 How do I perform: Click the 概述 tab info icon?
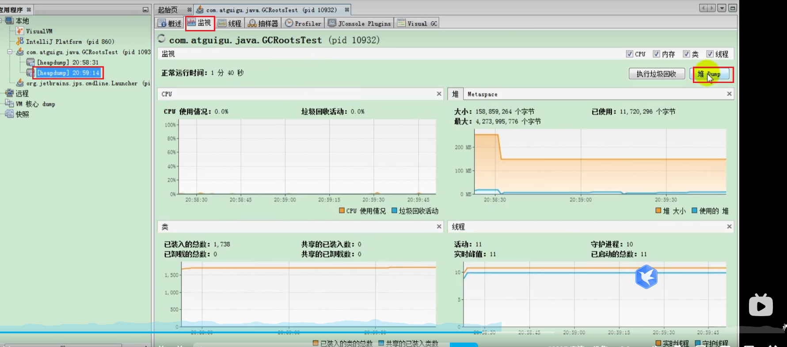pyautogui.click(x=162, y=23)
